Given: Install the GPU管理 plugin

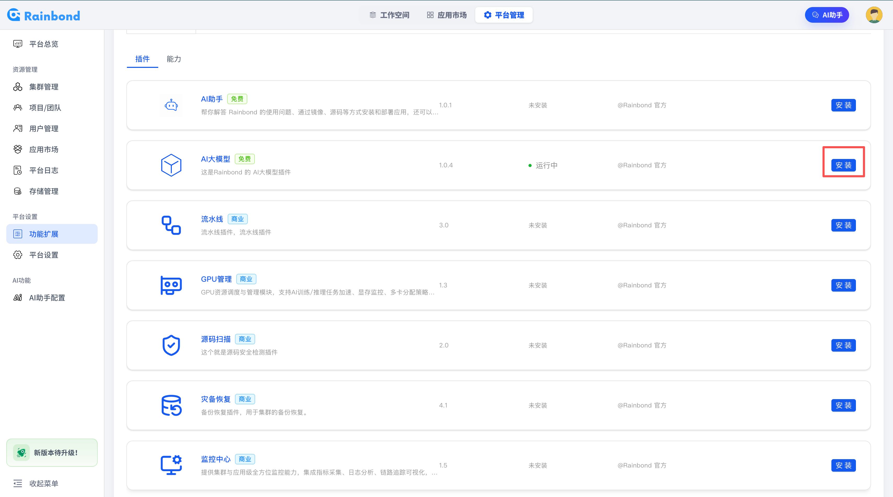Looking at the screenshot, I should click(x=843, y=285).
